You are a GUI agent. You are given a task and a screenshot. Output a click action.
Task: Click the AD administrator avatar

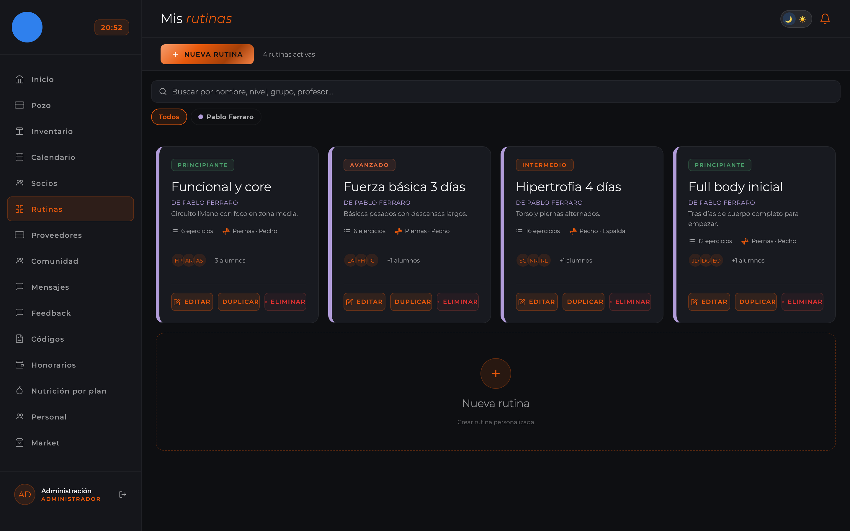24,494
